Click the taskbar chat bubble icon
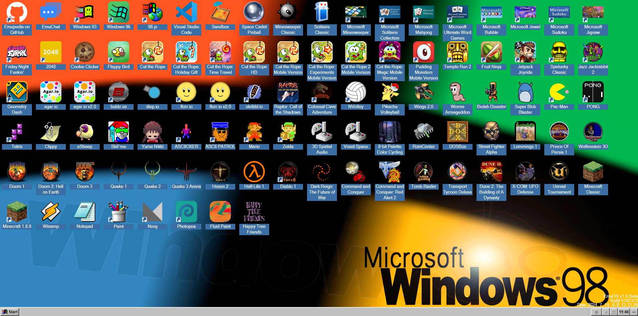This screenshot has width=638, height=316. click(x=596, y=312)
